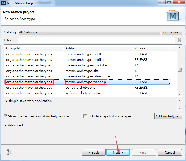The width and height of the screenshot is (186, 161).
Task: Click the MyEclipse 'me' title bar icon
Action: [x=3, y=3]
